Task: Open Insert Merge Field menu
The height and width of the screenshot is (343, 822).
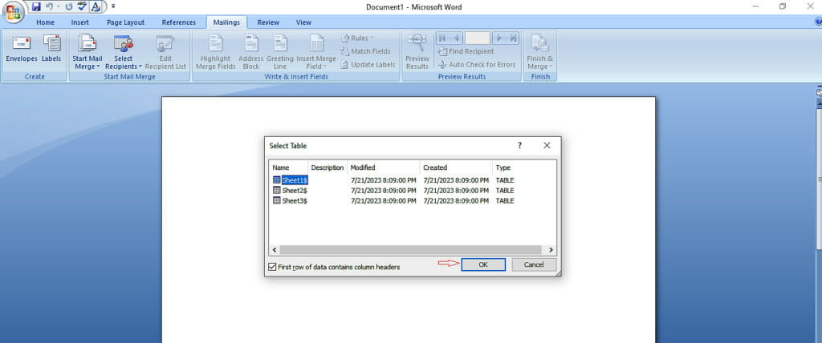Action: click(316, 51)
